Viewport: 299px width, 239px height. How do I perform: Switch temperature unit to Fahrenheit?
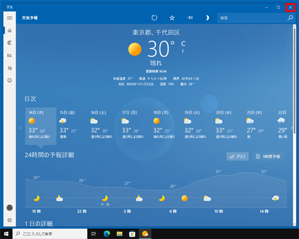coord(183,52)
